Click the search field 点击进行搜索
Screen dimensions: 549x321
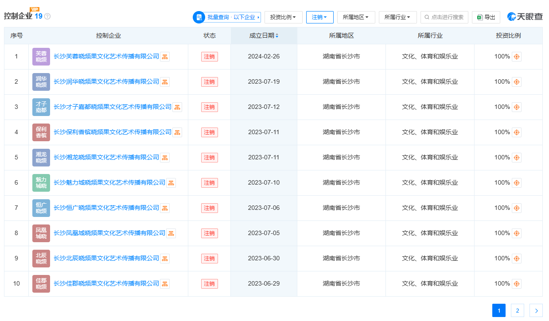[444, 17]
